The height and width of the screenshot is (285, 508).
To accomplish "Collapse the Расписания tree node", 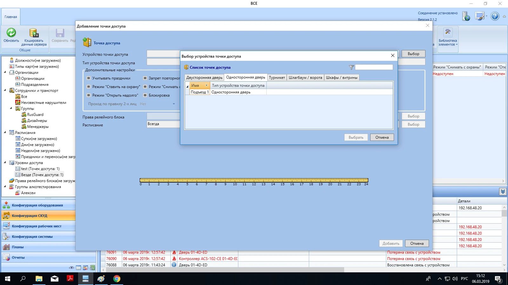I will [5, 133].
